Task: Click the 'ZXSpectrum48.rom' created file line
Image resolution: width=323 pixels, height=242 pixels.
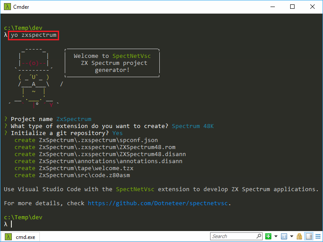Action: pos(95,147)
